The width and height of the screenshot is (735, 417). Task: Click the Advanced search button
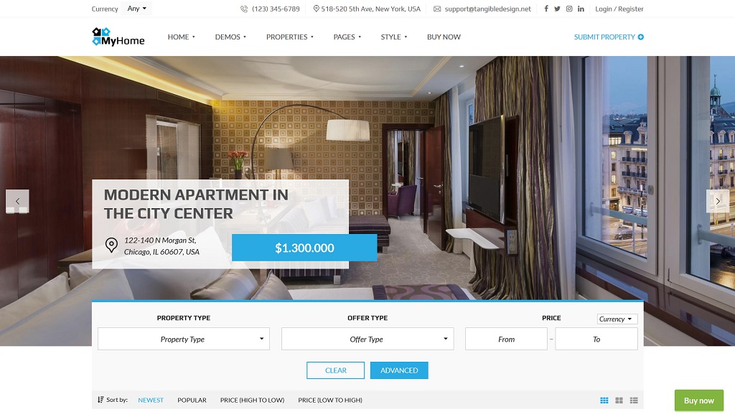[x=399, y=370]
